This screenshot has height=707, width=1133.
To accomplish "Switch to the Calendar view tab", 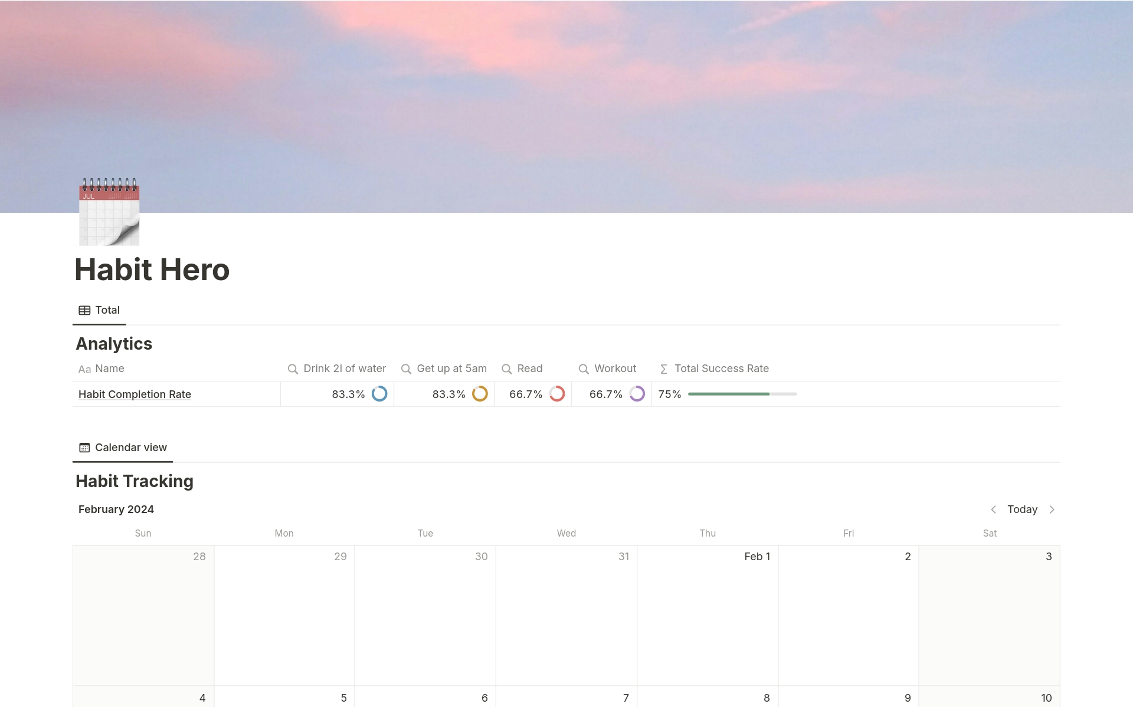I will tap(130, 446).
